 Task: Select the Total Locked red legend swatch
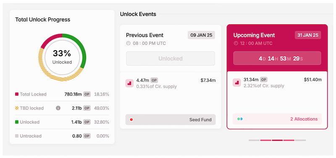17,94
